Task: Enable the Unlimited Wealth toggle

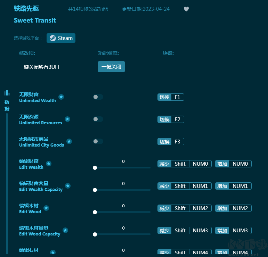Action: coord(98,97)
